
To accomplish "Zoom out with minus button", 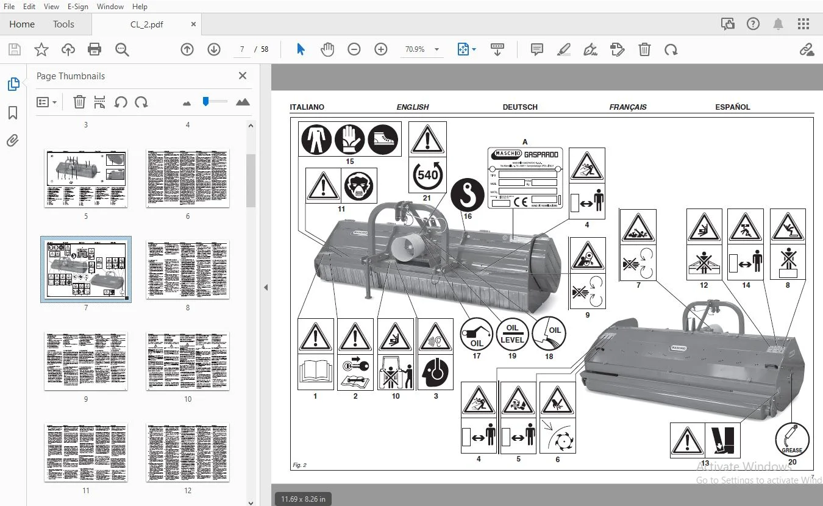I will (354, 49).
